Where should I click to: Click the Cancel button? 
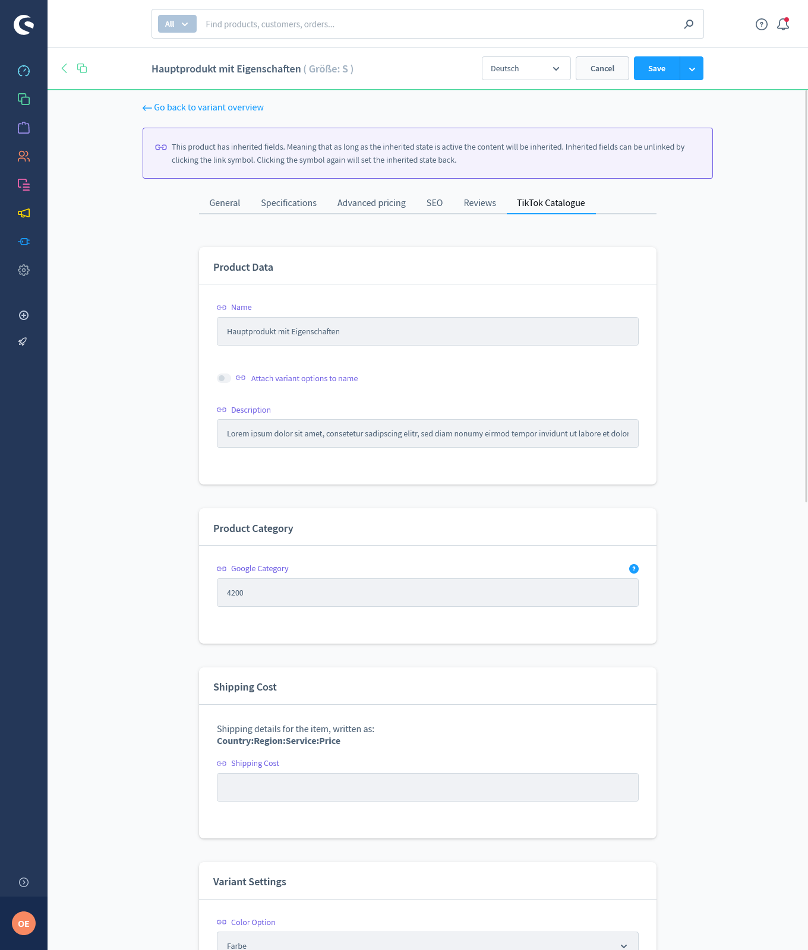point(602,68)
